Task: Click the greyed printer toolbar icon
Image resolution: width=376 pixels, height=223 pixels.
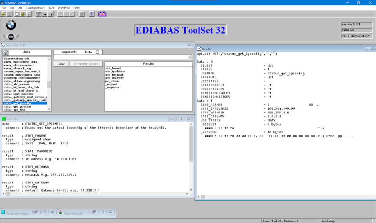Action: click(82, 14)
